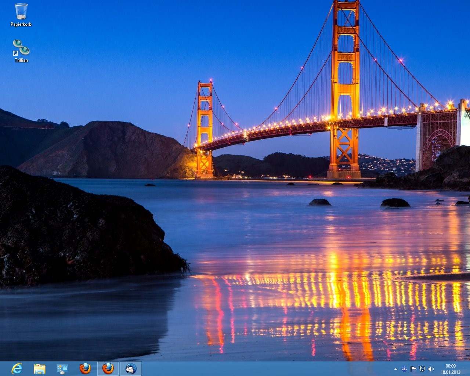Click the date 18.01.2013 in the tray
Viewport: 470px width, 376px height.
pos(451,372)
